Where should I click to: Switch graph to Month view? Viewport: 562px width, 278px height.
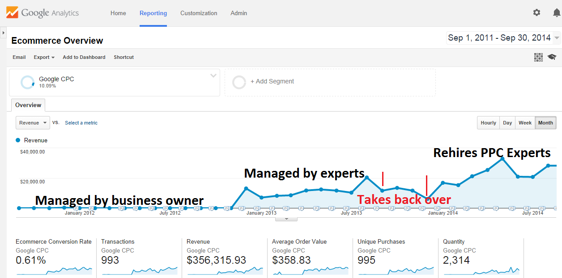(x=545, y=123)
